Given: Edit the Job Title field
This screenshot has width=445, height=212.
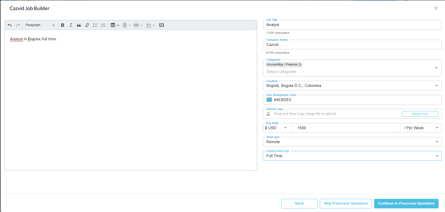Looking at the screenshot, I should [x=352, y=25].
